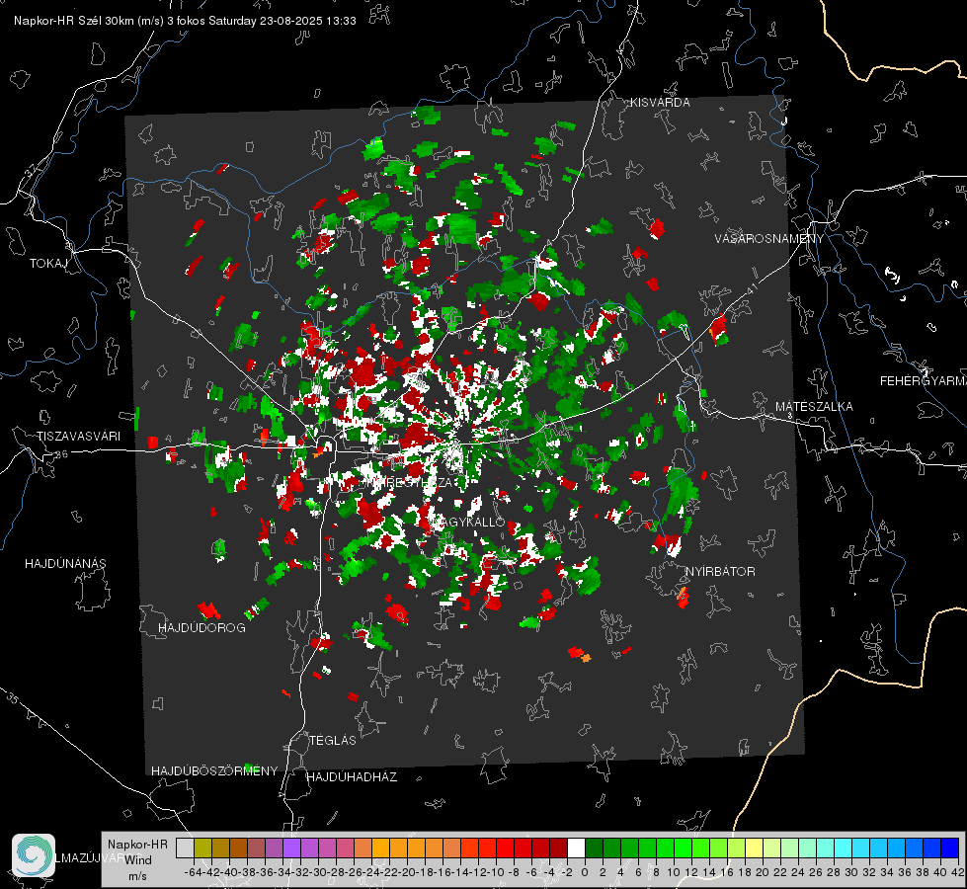Click the road number 36 label

(x=61, y=454)
